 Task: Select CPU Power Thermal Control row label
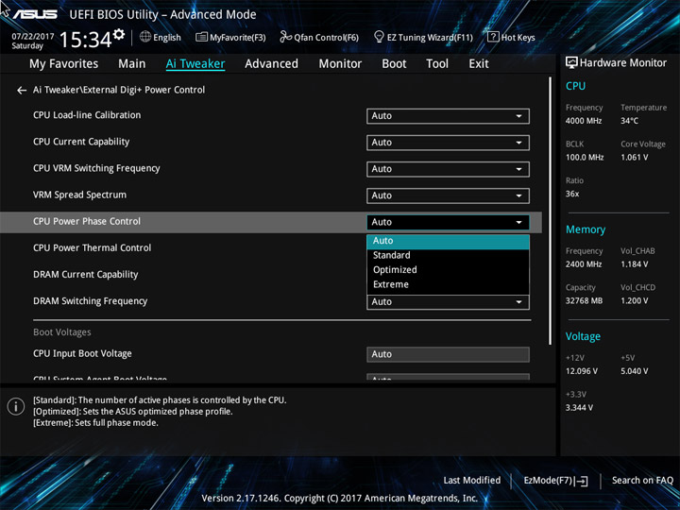[93, 248]
